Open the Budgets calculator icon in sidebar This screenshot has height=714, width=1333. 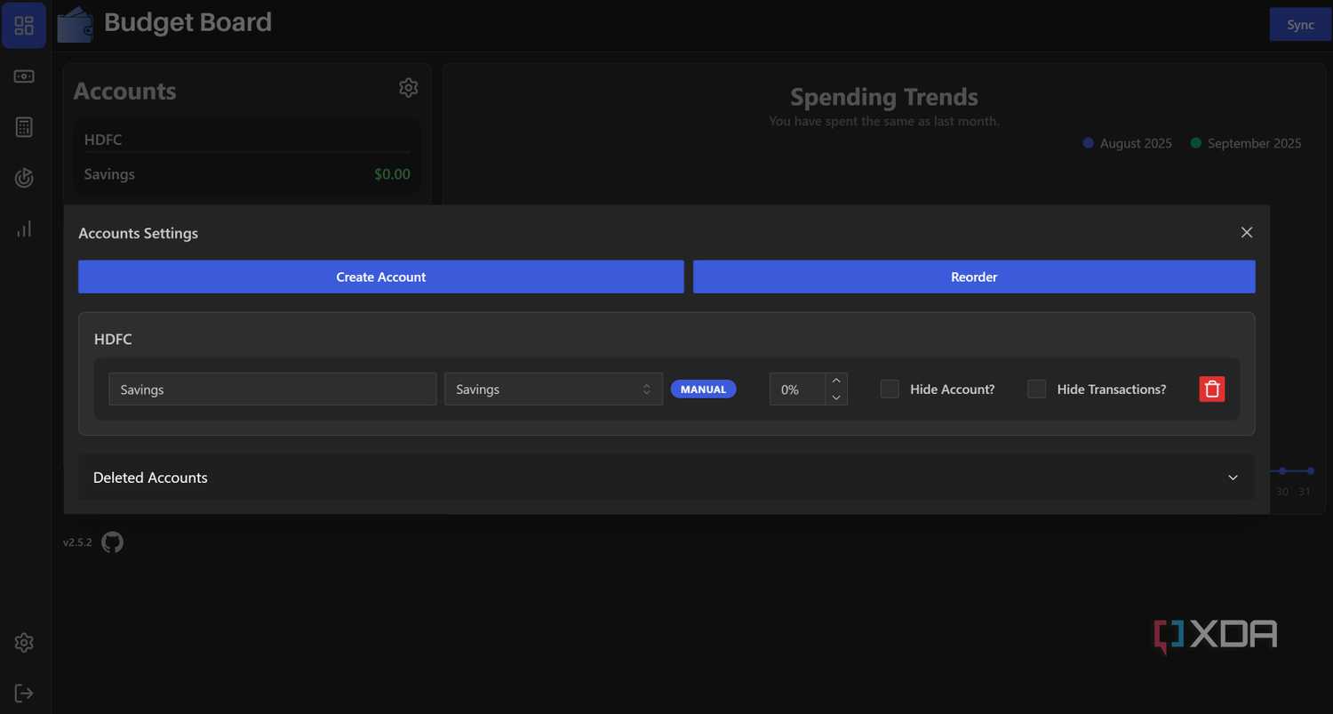tap(24, 127)
